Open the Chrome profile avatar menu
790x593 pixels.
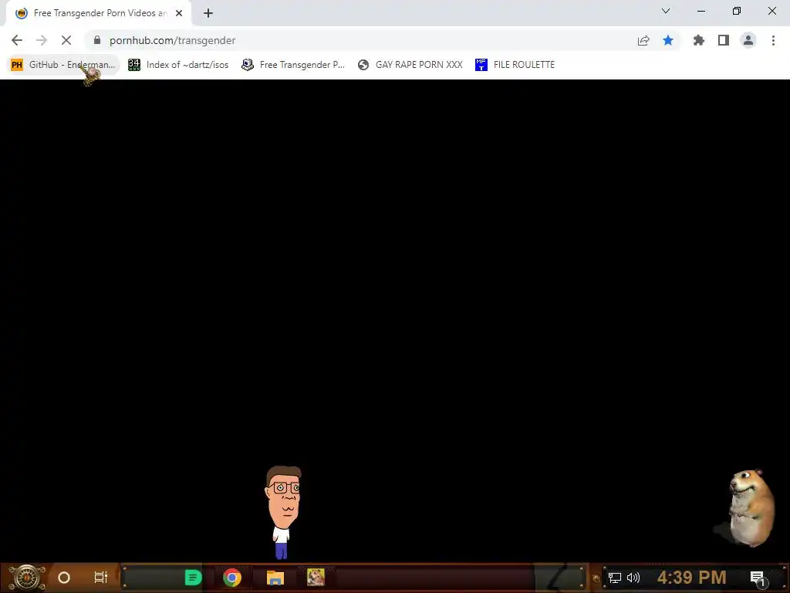(x=748, y=40)
